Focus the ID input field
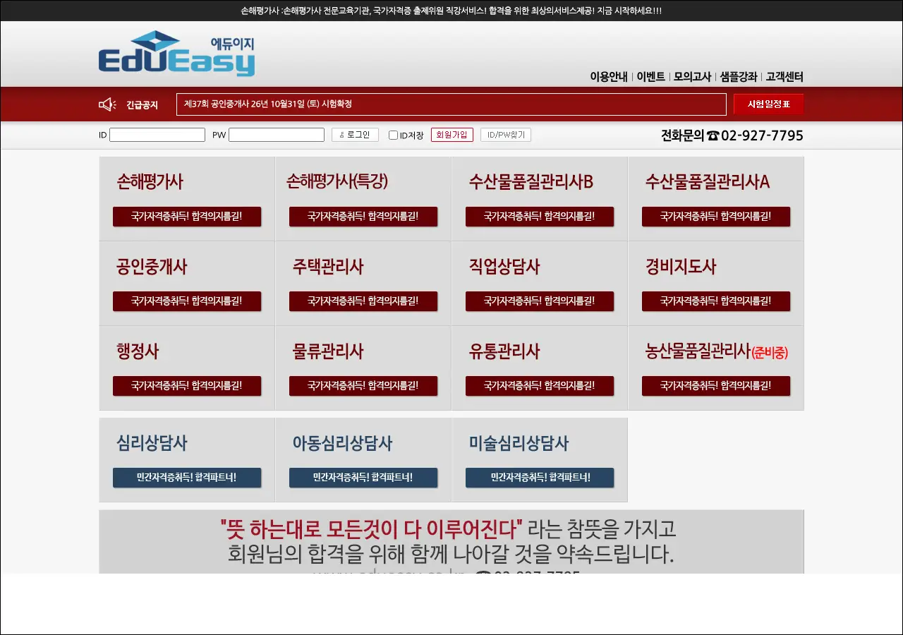Viewport: 903px width, 635px height. [x=157, y=135]
